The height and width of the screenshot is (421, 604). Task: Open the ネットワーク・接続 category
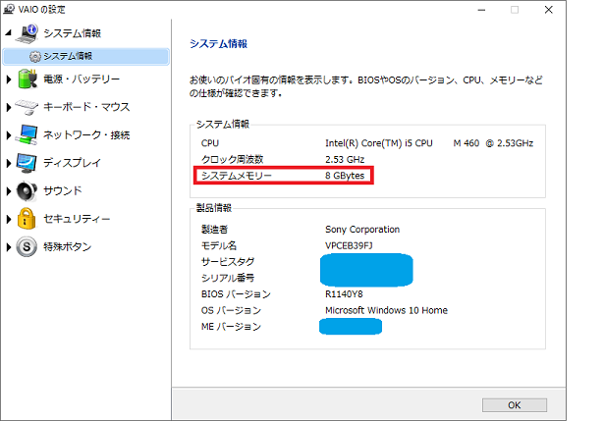coord(86,135)
